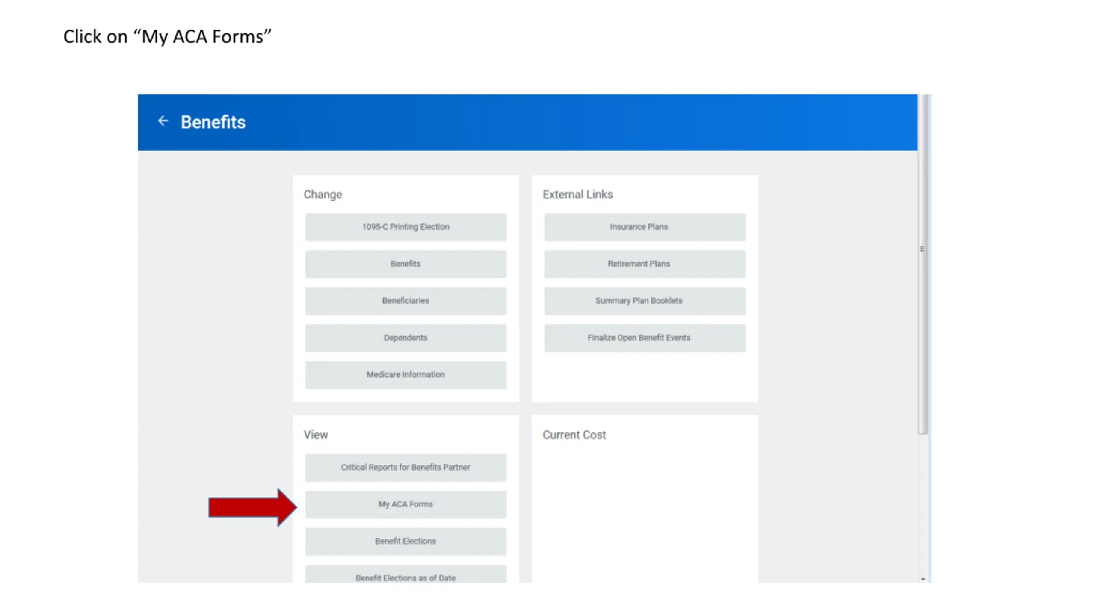Viewport: 1095px width, 616px height.
Task: Select the Beneficiaries button
Action: point(405,301)
